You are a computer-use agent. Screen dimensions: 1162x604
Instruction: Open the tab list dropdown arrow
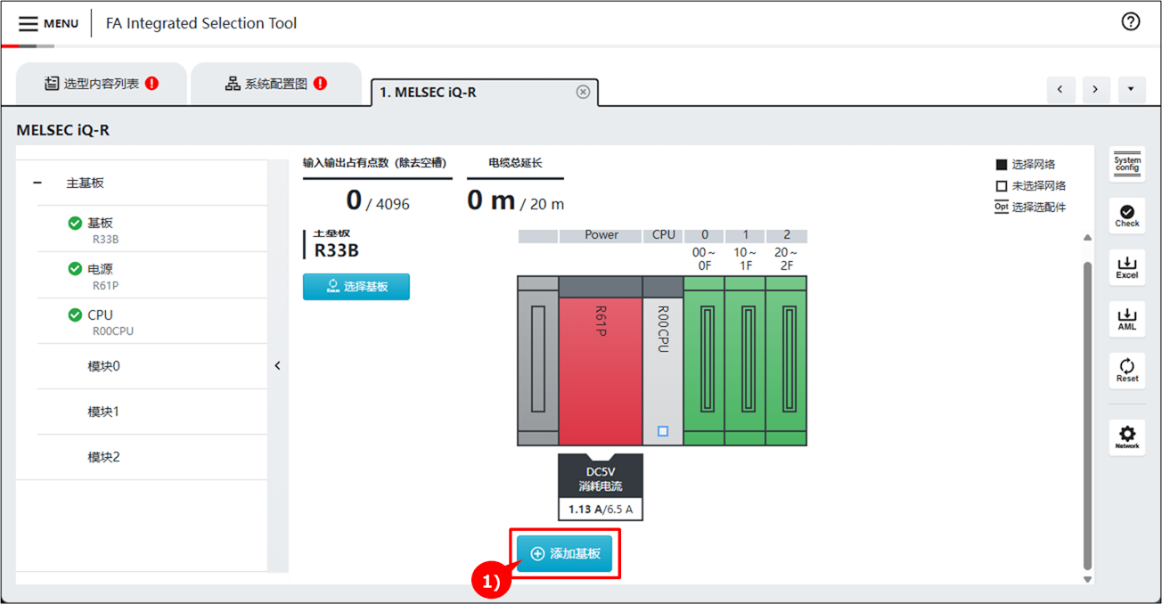click(1131, 89)
